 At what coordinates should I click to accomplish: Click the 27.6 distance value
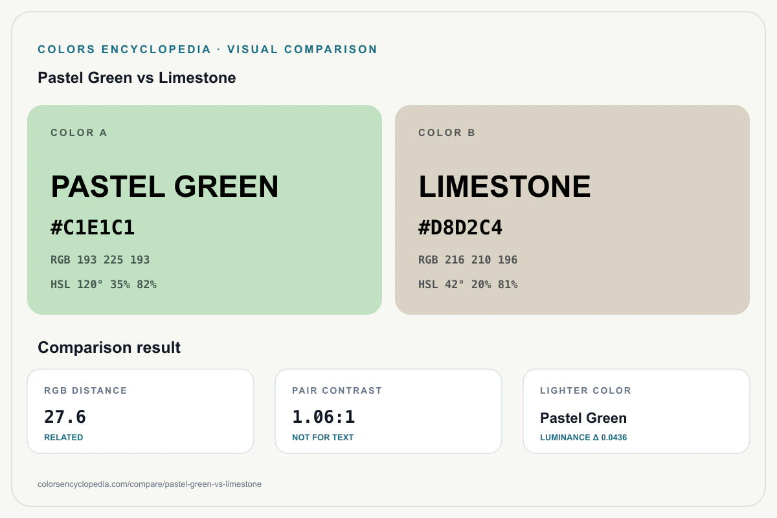pyautogui.click(x=65, y=416)
